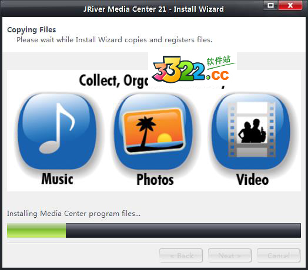Viewport: 308px width, 270px height.
Task: Click the Video film strip icon
Action: (x=250, y=131)
